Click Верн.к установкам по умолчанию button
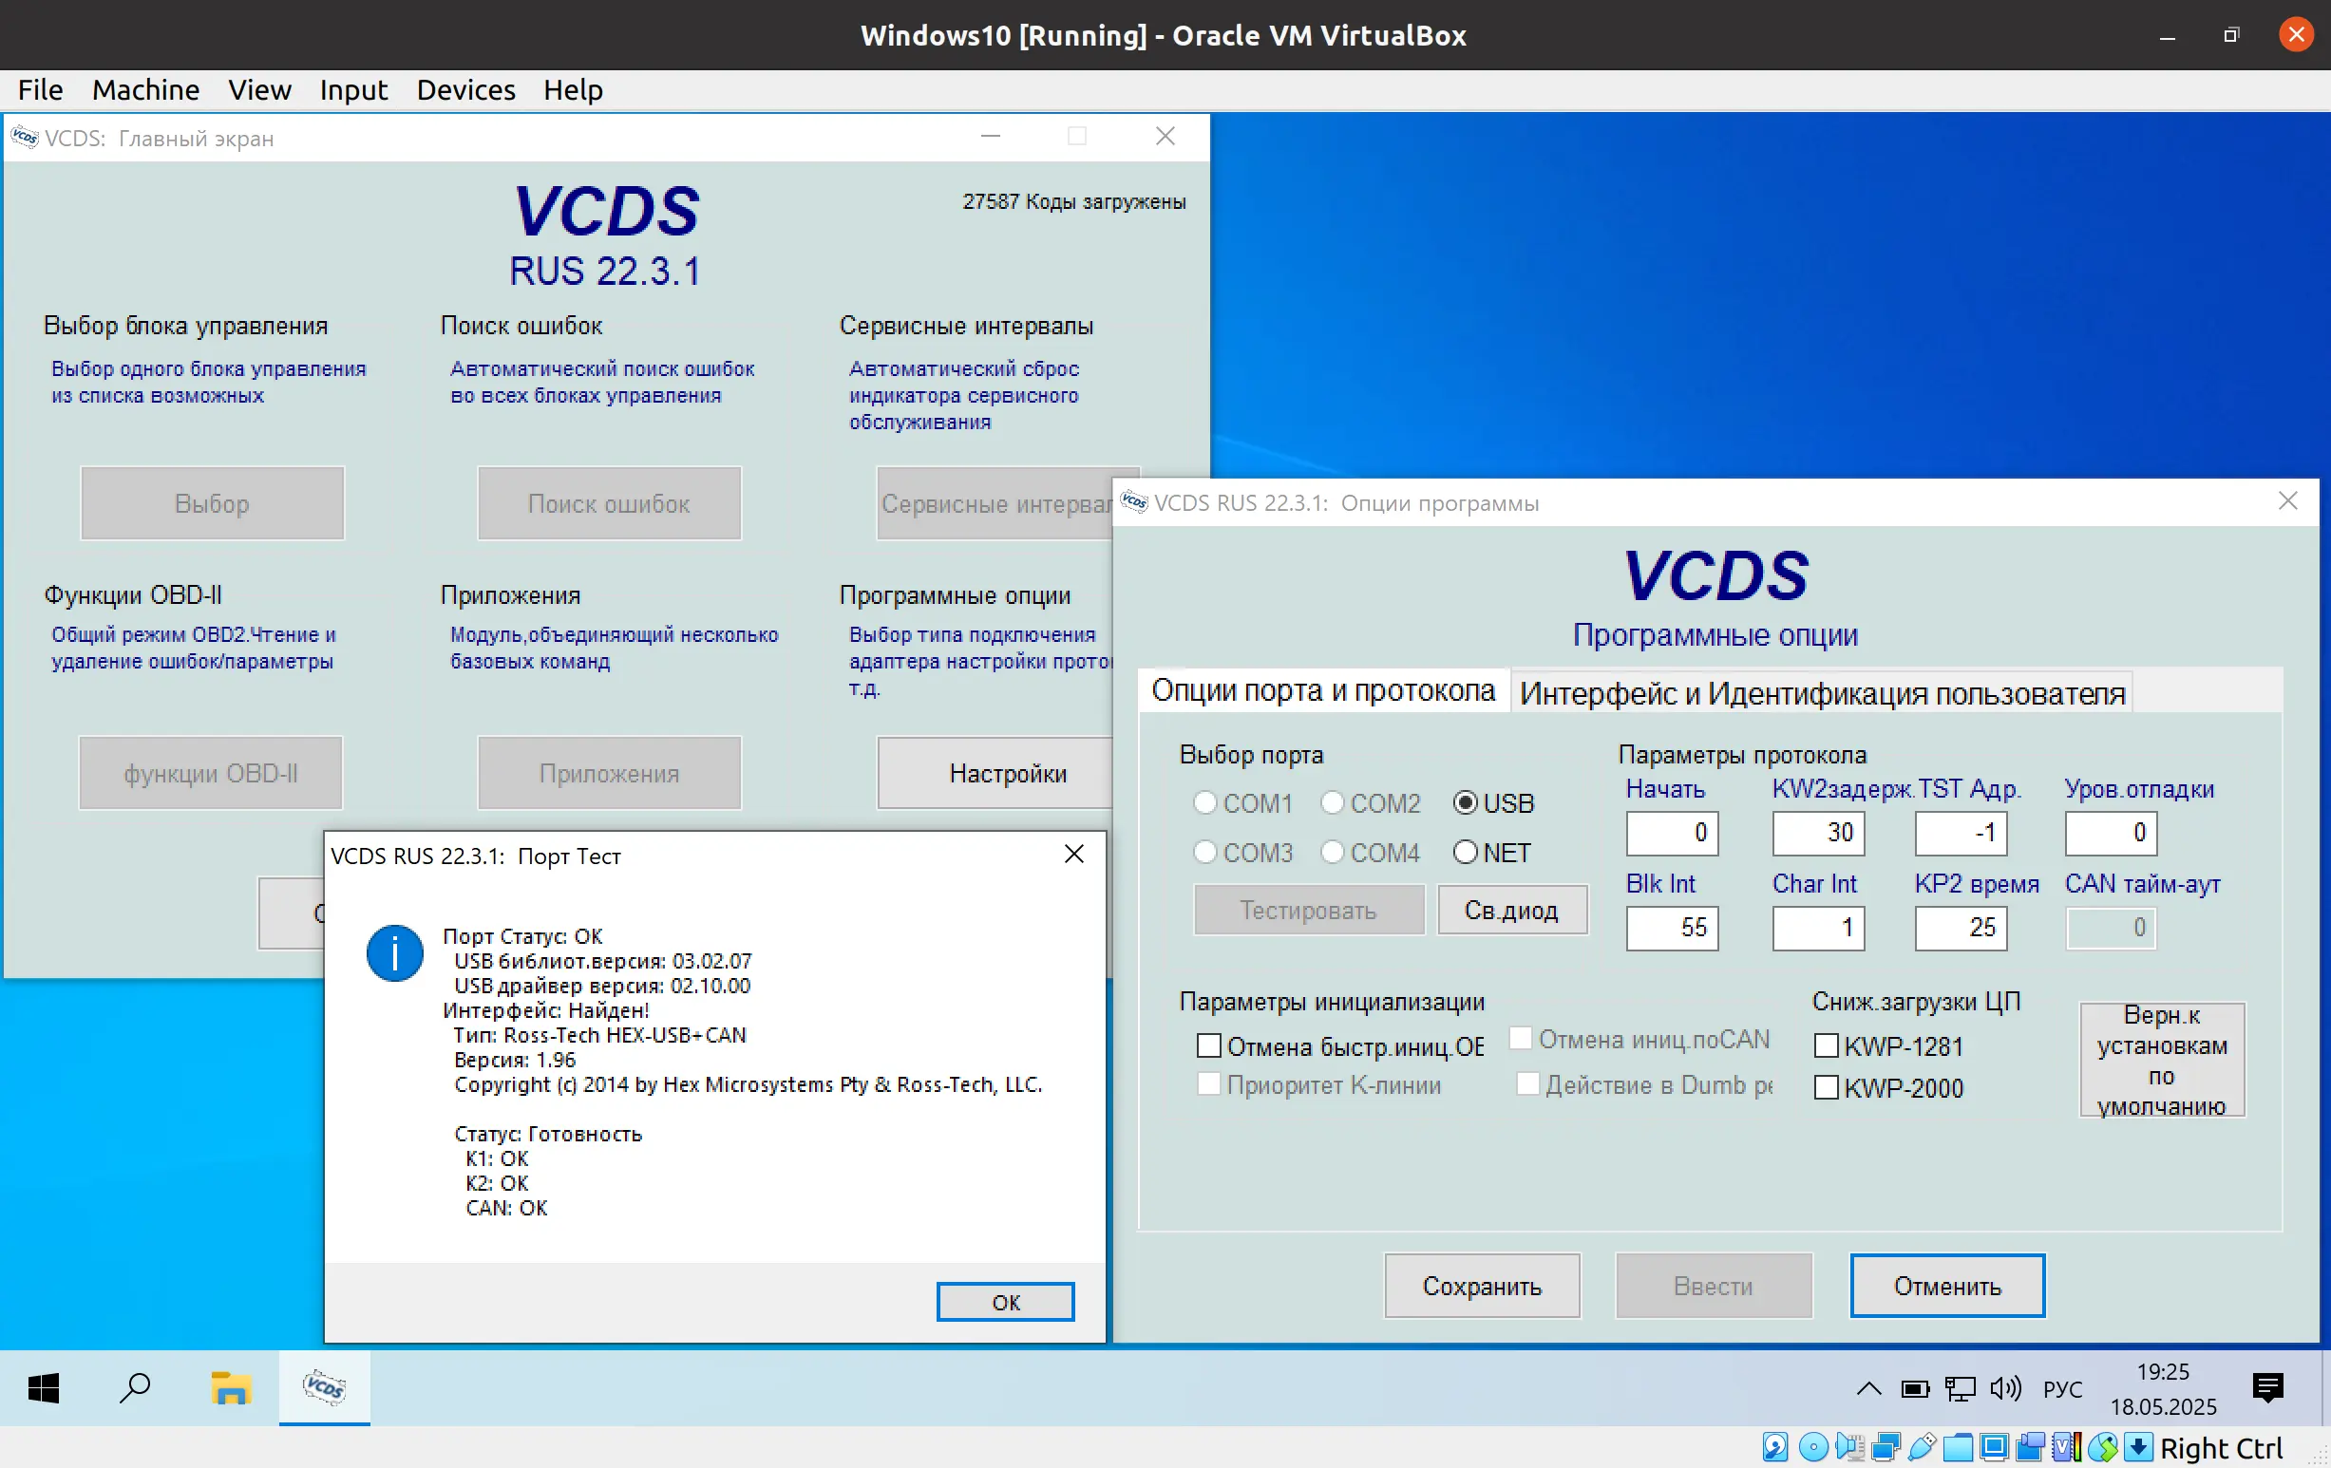 (2162, 1060)
